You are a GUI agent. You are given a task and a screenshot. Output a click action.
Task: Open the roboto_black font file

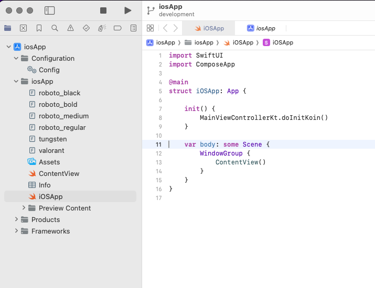[70, 93]
